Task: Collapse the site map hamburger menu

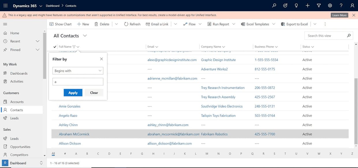Action: click(x=5, y=24)
